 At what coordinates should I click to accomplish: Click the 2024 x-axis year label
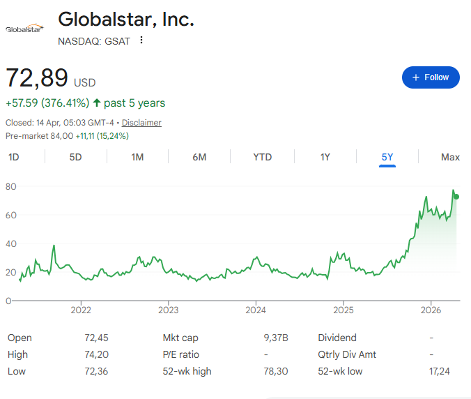256,310
